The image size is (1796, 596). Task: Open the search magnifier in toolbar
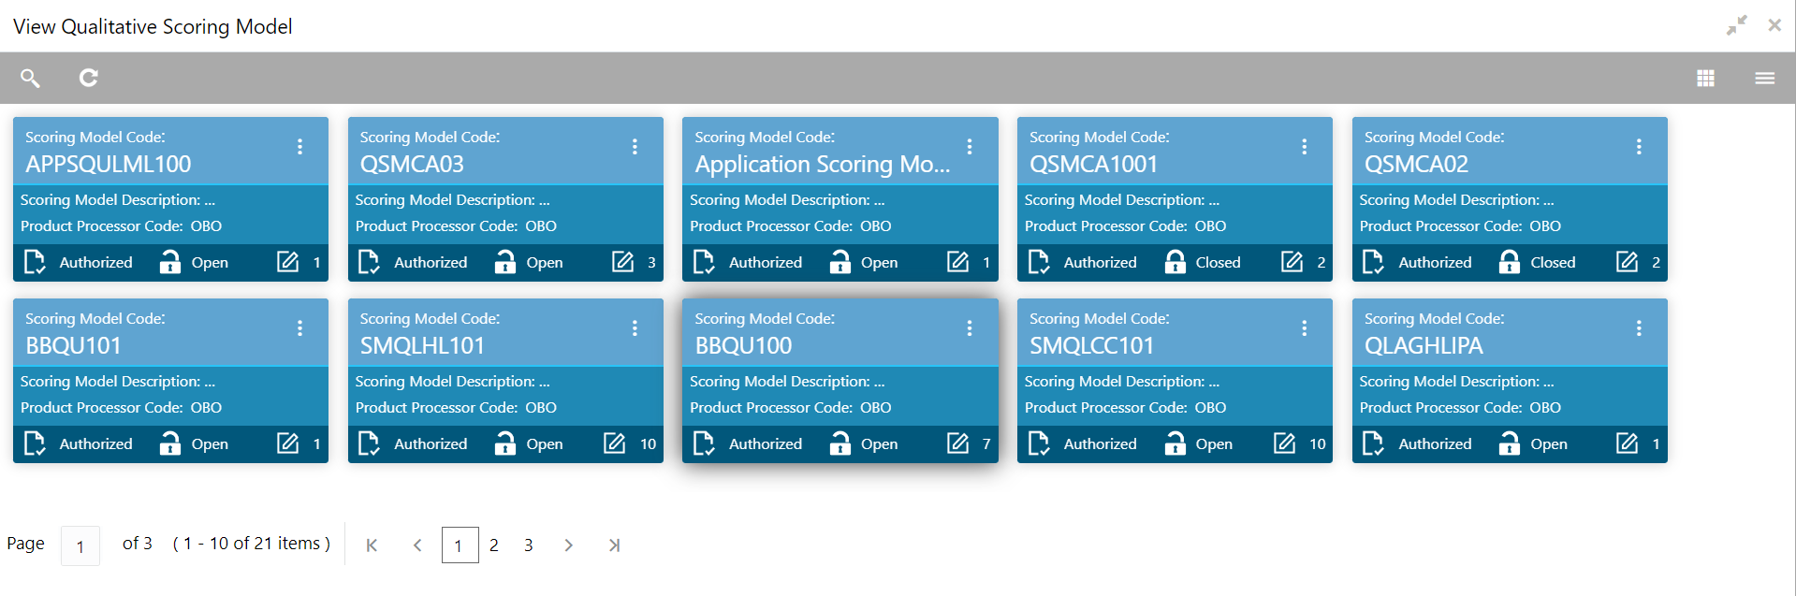tap(30, 78)
